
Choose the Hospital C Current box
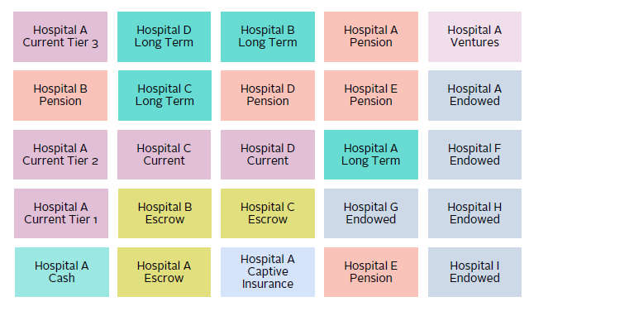point(164,155)
